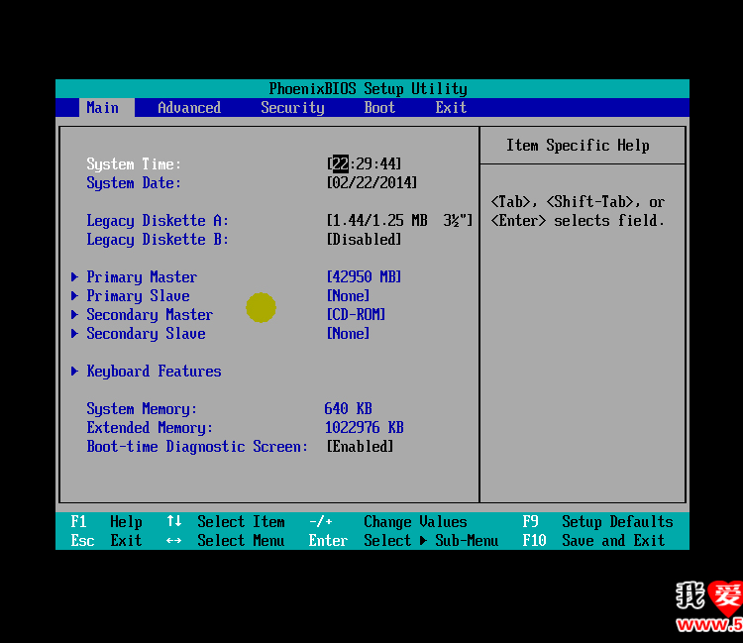
Task: Click the F10 Save and Exit hint
Action: [x=593, y=541]
